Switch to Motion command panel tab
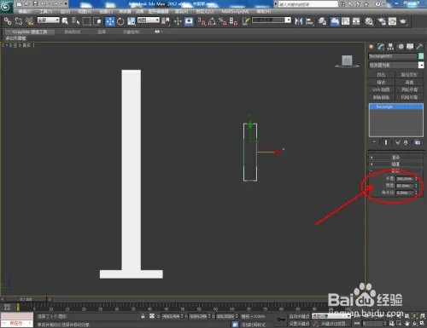Screen dimensions: 427x328 pos(401,47)
